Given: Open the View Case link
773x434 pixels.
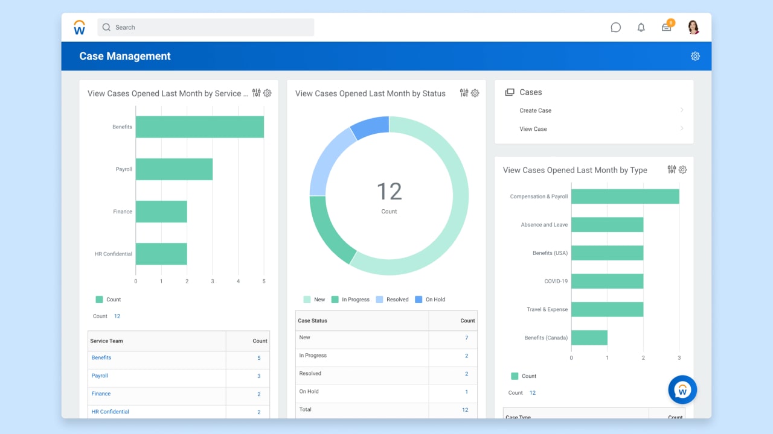Looking at the screenshot, I should click(x=533, y=129).
